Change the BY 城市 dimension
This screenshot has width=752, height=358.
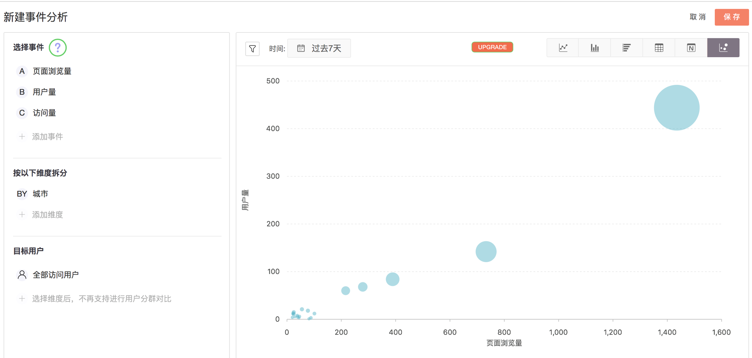40,194
